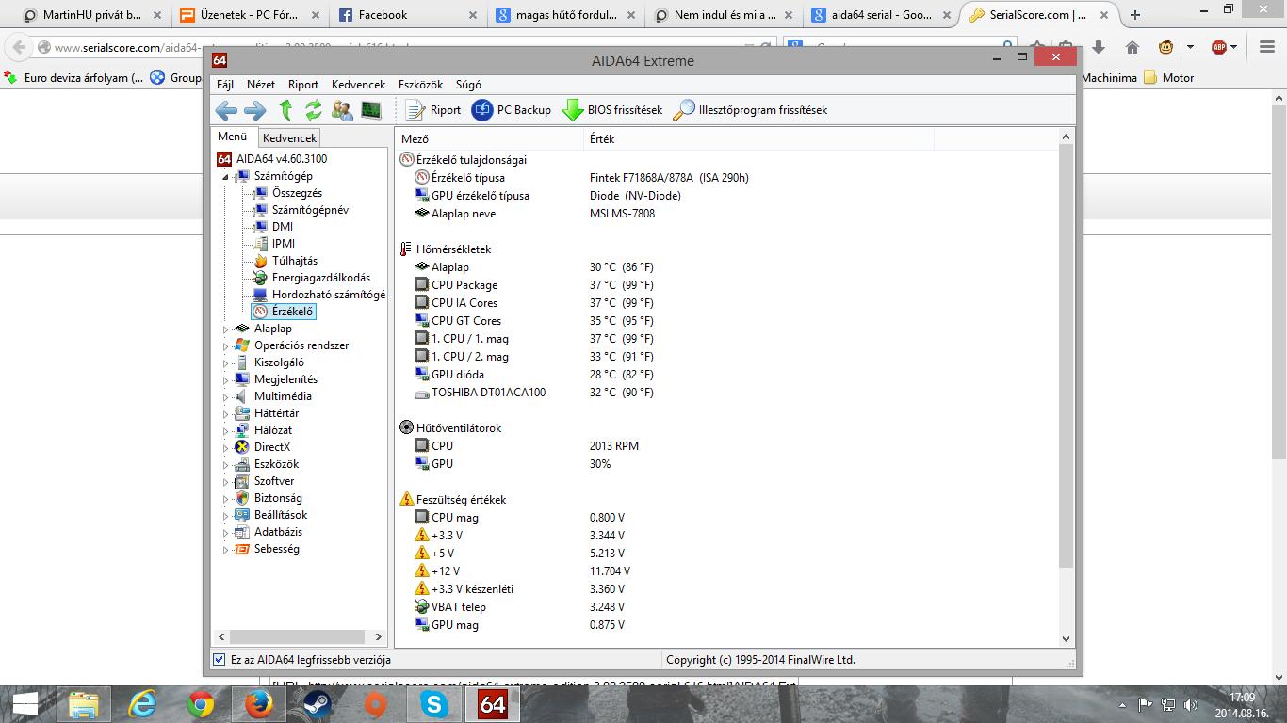Image resolution: width=1287 pixels, height=723 pixels.
Task: Click the Riport toolbar button
Action: click(x=433, y=110)
